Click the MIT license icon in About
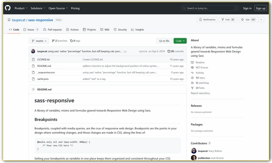The height and width of the screenshot is (163, 272). 193,67
